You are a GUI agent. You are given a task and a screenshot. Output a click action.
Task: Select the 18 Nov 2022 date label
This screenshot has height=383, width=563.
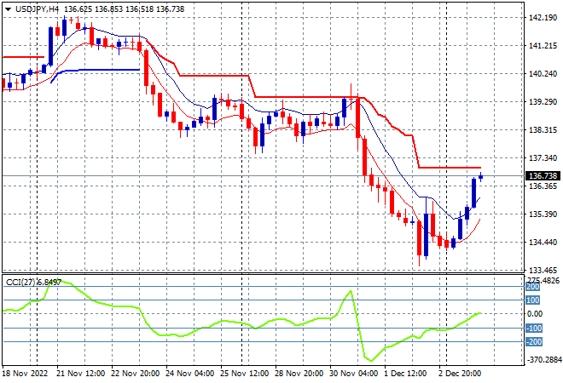coord(25,374)
